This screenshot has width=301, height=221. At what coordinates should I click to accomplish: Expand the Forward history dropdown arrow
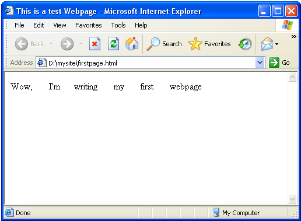coord(80,44)
